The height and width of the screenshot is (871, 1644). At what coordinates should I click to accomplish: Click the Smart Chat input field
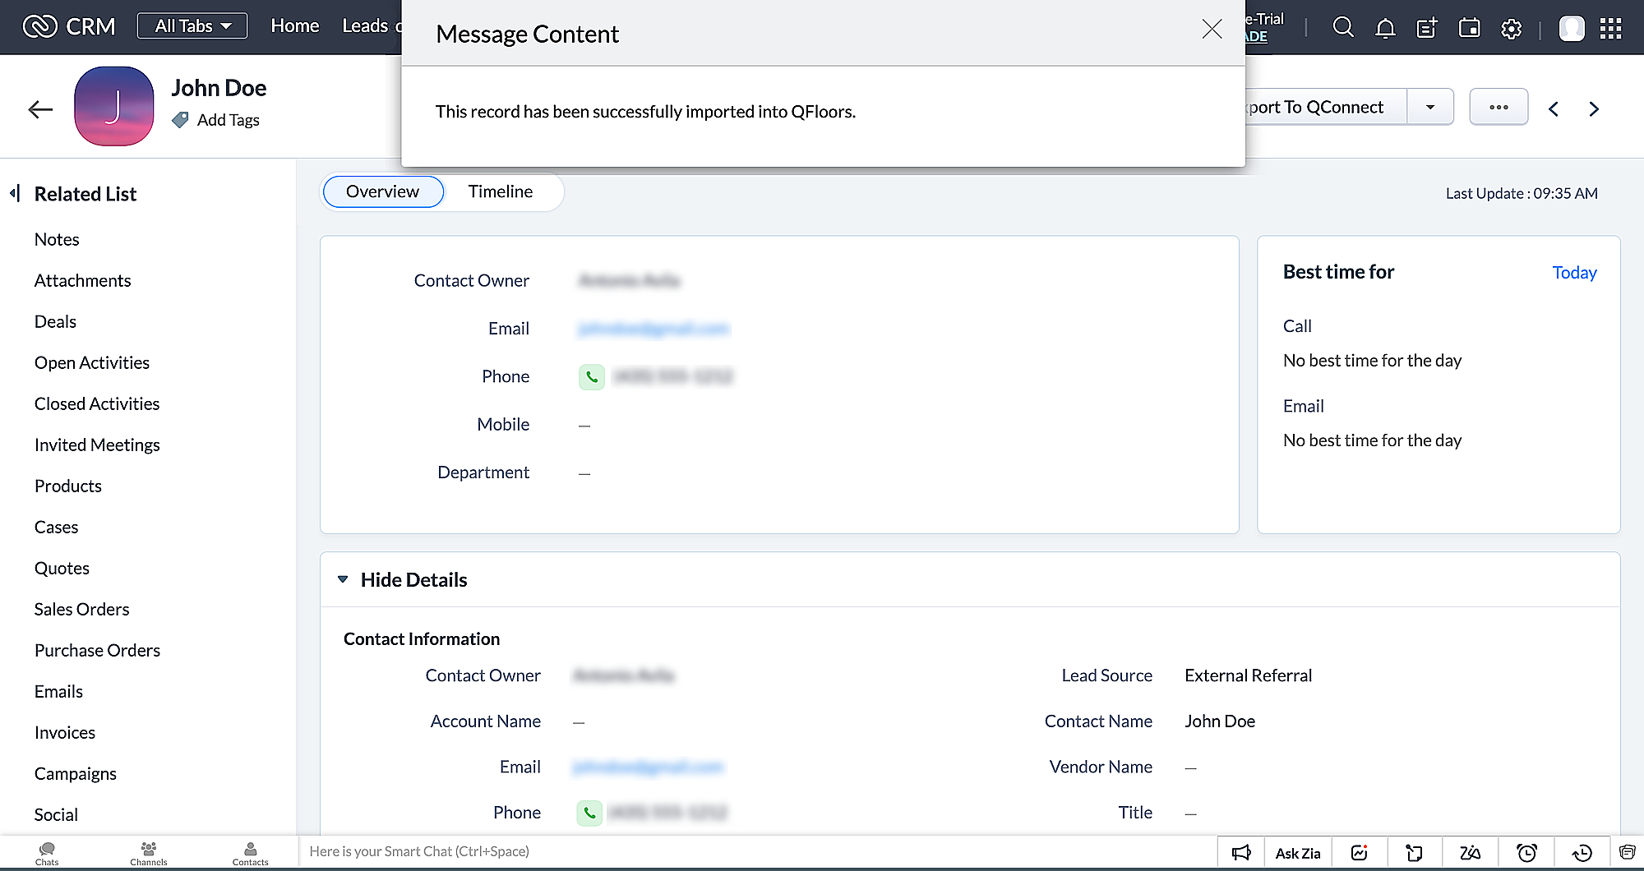pyautogui.click(x=756, y=852)
